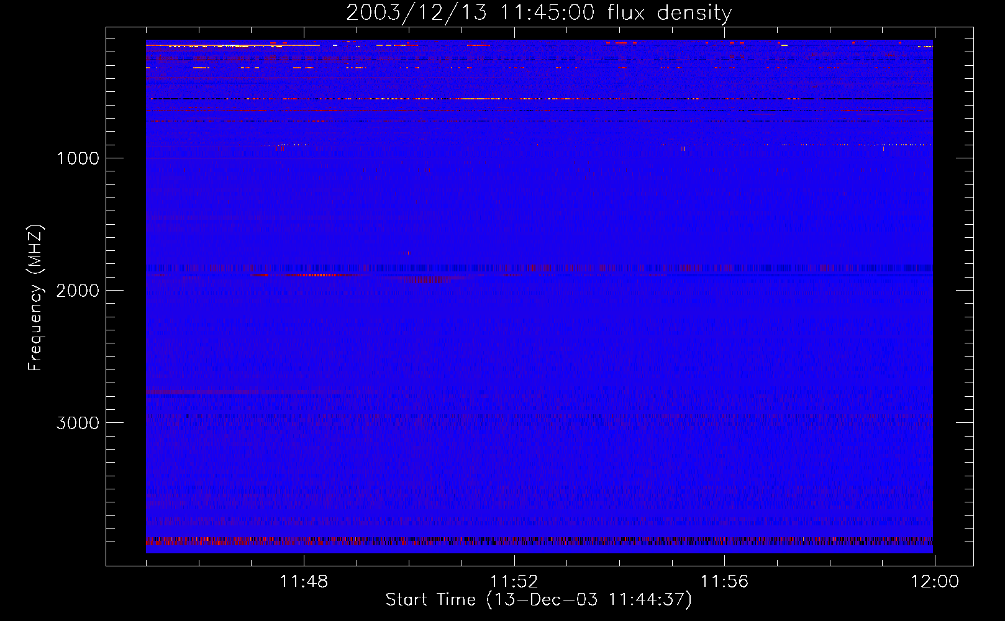
Task: Click the 12:00 time tick label
Action: pyautogui.click(x=935, y=582)
